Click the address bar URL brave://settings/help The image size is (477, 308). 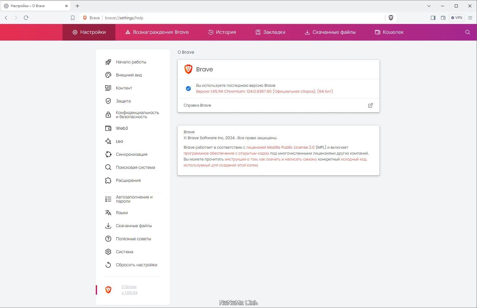click(124, 18)
